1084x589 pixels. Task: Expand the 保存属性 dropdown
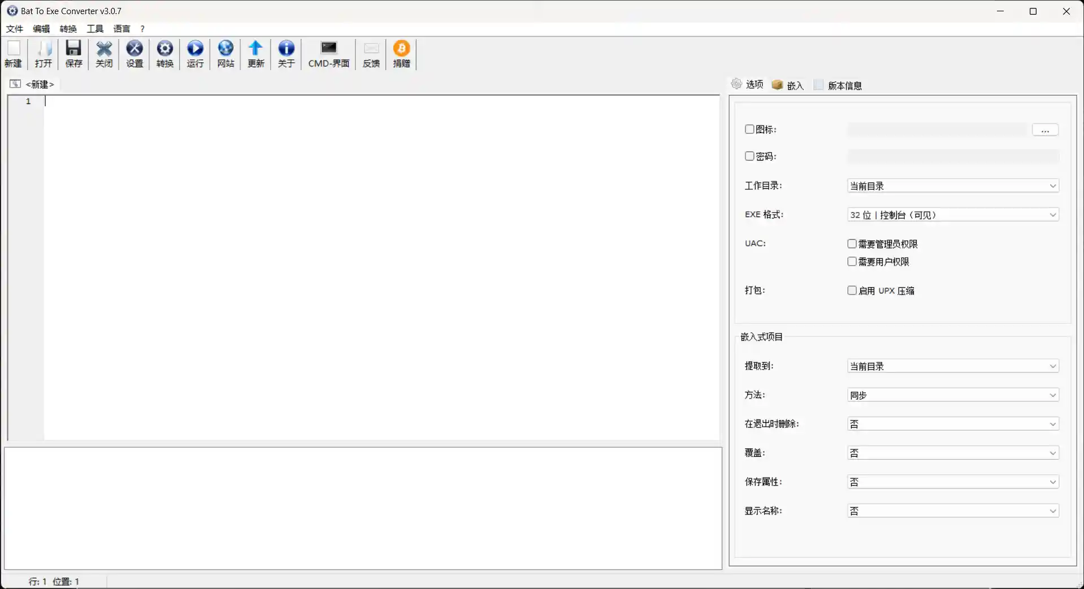click(953, 482)
